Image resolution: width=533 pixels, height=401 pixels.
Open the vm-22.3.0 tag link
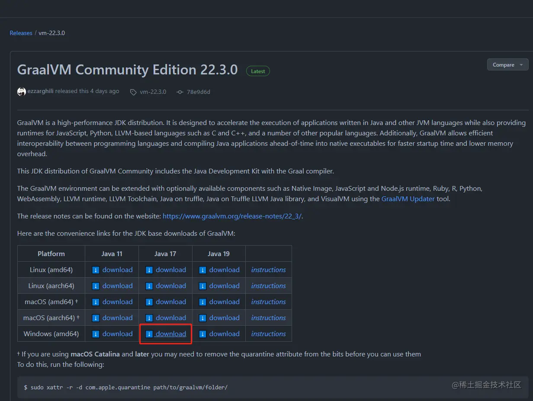[153, 92]
